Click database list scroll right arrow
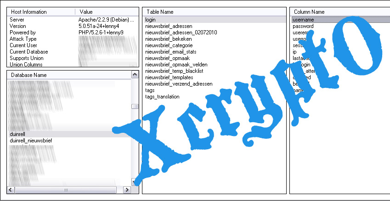 coord(127,190)
